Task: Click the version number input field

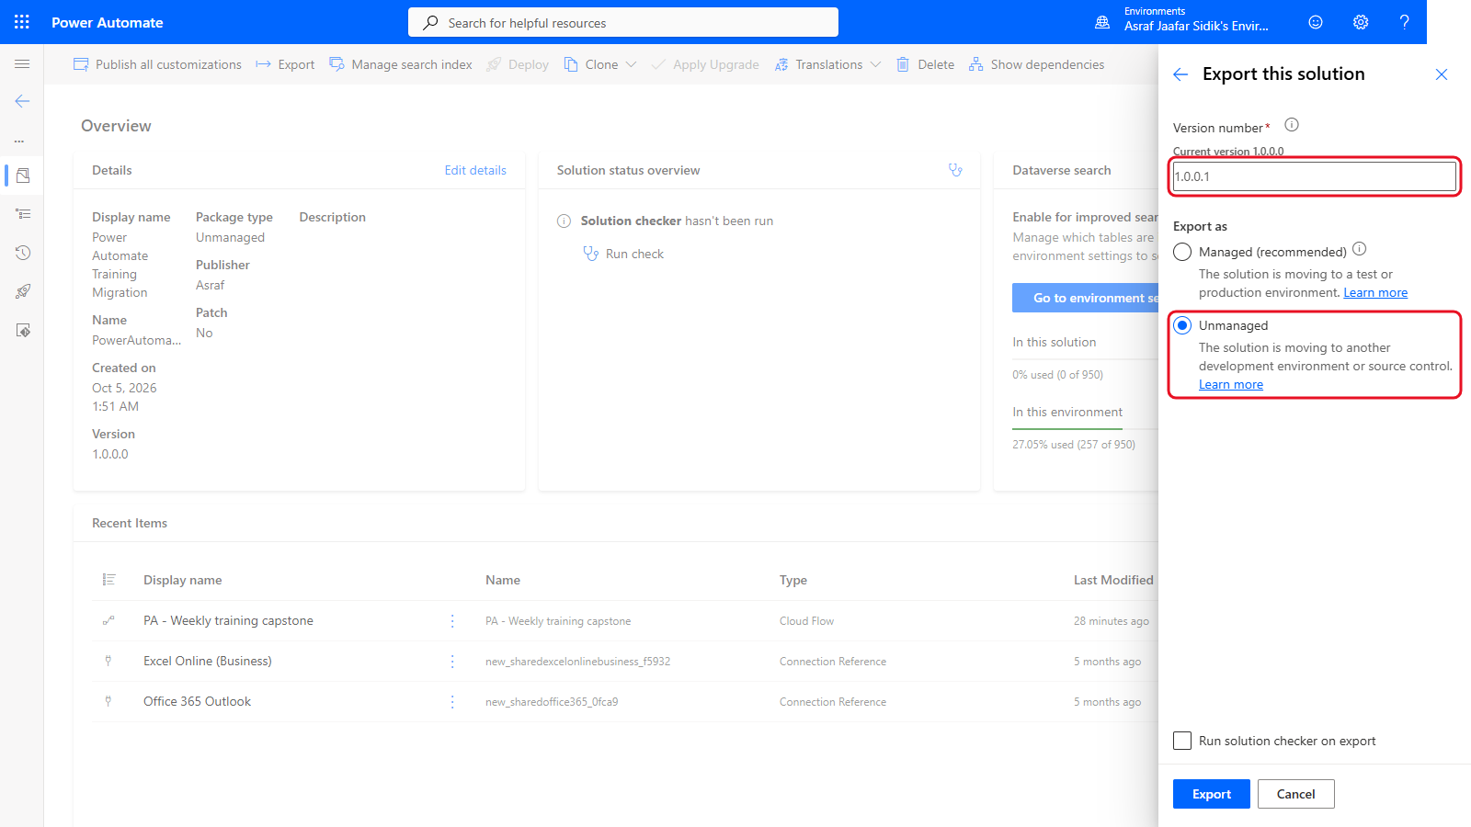Action: point(1315,176)
